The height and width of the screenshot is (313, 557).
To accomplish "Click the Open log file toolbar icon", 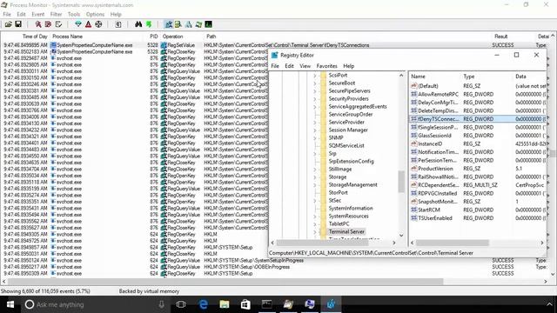I will click(8, 24).
